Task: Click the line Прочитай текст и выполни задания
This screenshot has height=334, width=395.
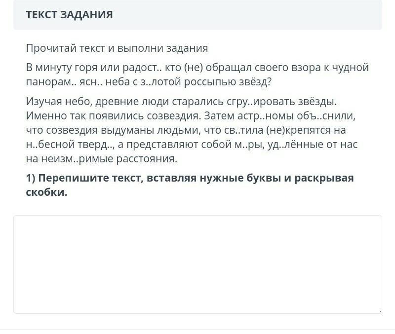Action: 117,48
